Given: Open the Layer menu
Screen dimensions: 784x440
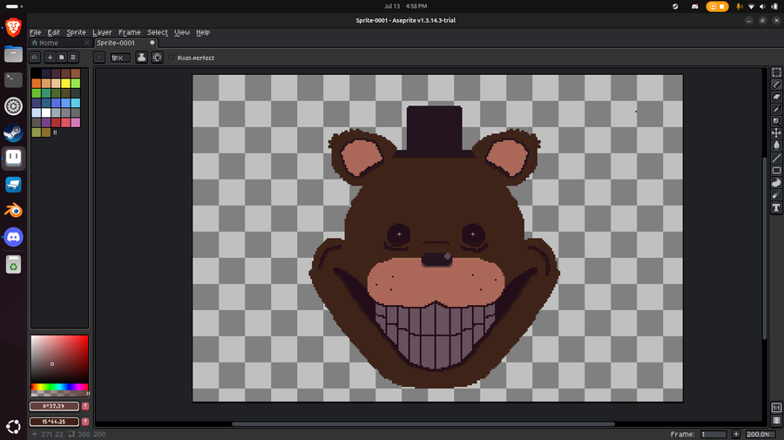Looking at the screenshot, I should pos(102,32).
